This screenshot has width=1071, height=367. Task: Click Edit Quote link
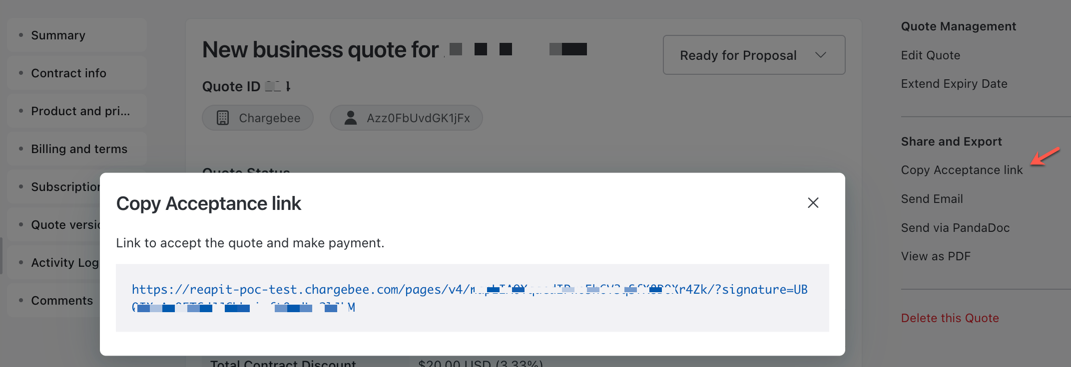(x=930, y=55)
